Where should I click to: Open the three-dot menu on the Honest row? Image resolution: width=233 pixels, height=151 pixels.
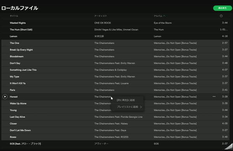[214, 97]
